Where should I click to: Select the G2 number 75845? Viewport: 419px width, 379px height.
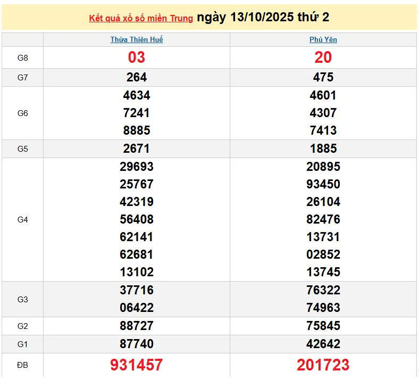tap(323, 326)
